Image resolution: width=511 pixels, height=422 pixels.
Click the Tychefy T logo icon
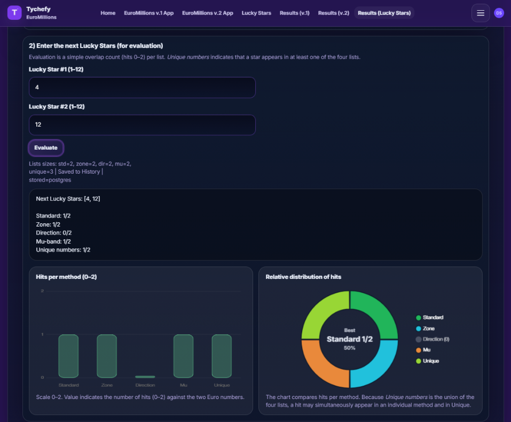pos(14,13)
